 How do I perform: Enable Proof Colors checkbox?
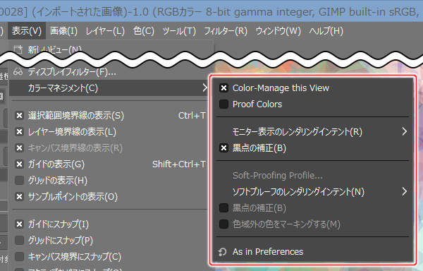coord(223,104)
